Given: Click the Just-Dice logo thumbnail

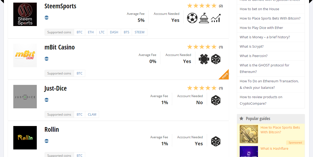Looking at the screenshot, I should tap(25, 97).
